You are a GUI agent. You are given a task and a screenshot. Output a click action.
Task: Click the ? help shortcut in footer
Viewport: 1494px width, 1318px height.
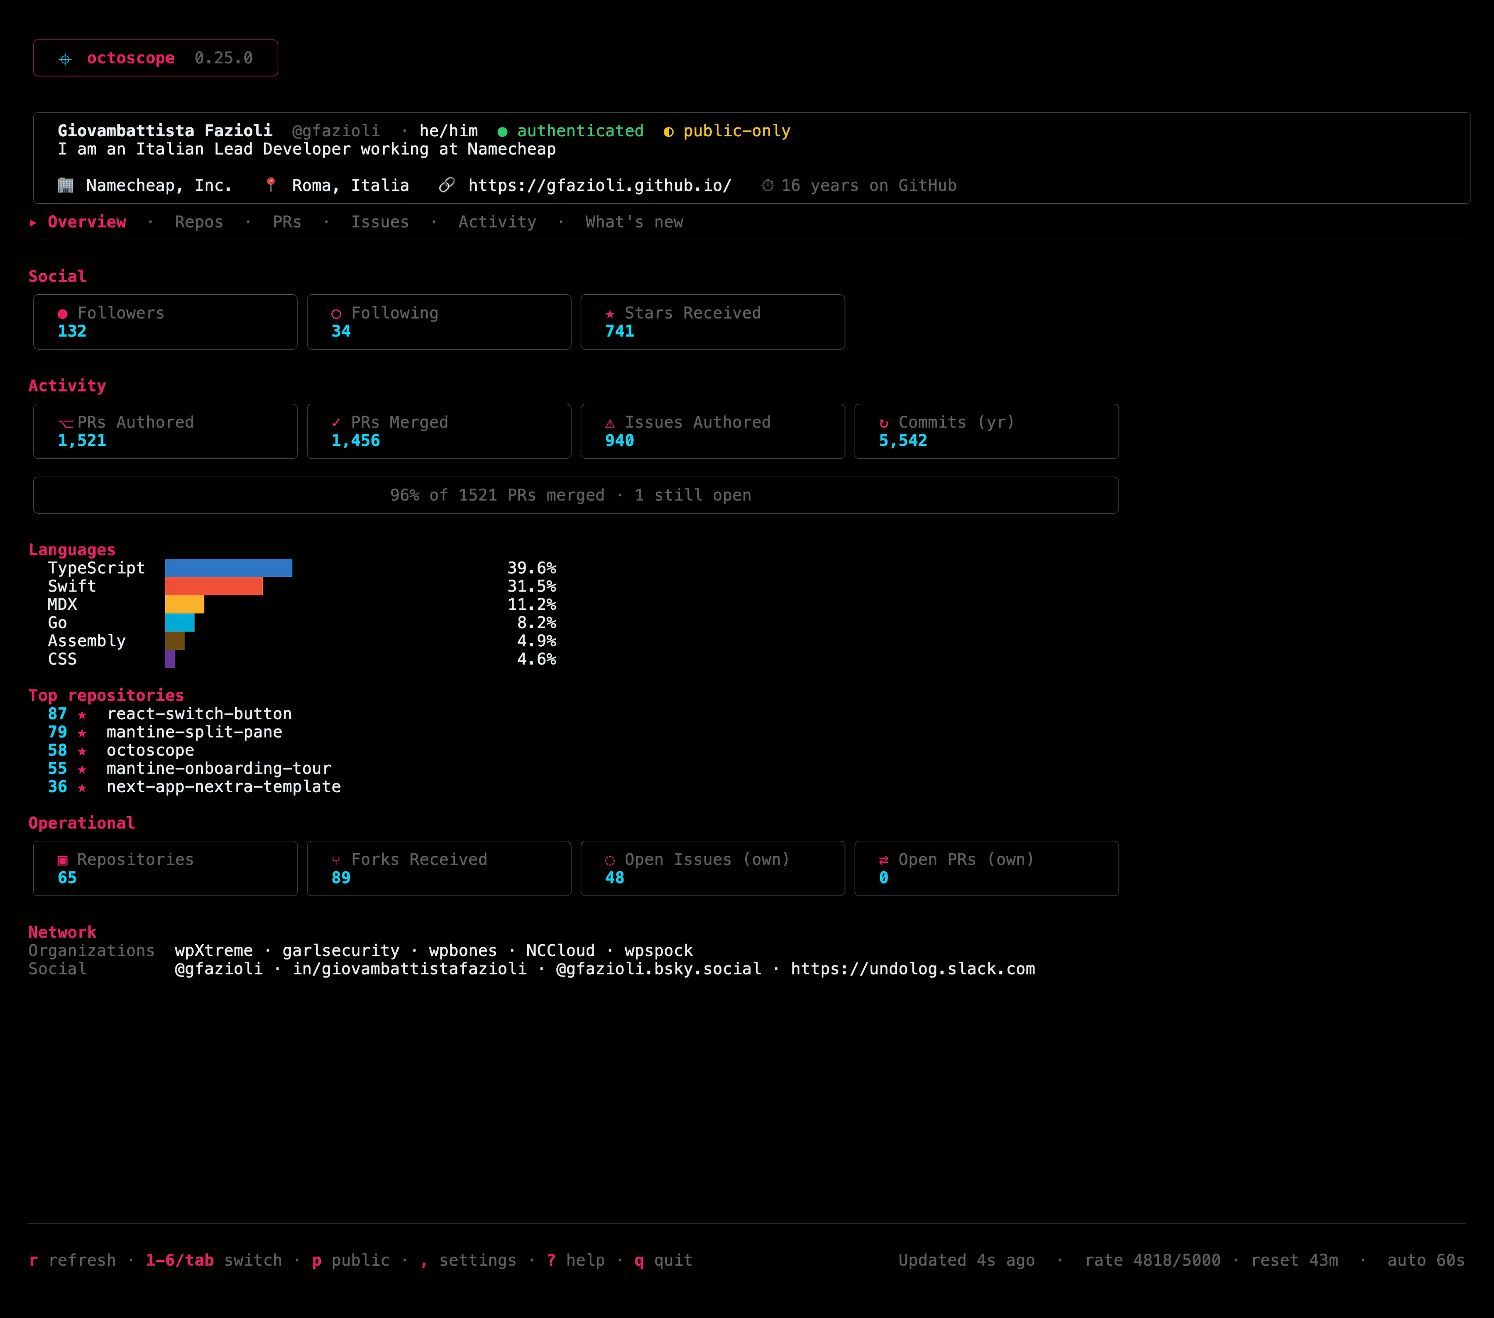(x=576, y=1260)
